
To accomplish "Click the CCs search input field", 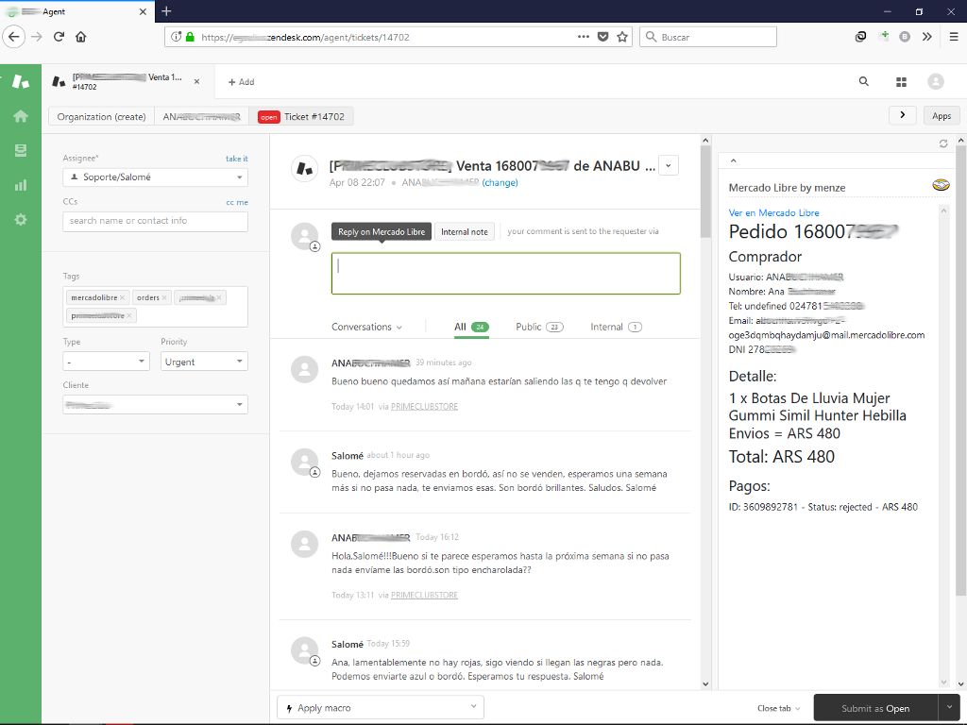I will pos(155,221).
